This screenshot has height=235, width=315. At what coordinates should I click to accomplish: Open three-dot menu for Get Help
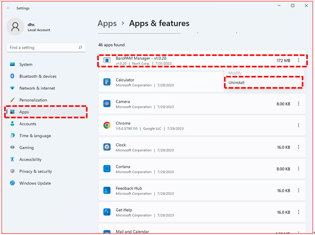click(298, 212)
